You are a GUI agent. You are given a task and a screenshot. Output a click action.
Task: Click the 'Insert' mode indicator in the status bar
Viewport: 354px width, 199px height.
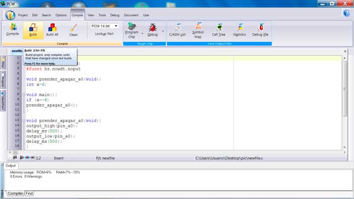pos(59,158)
